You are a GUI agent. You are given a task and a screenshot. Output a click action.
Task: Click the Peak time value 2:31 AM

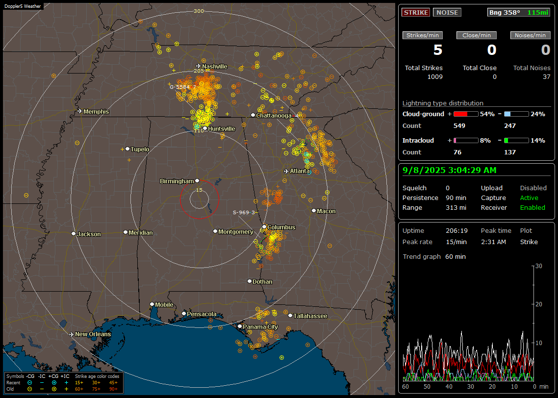coord(493,242)
